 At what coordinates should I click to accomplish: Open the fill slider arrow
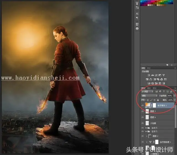click(x=175, y=100)
